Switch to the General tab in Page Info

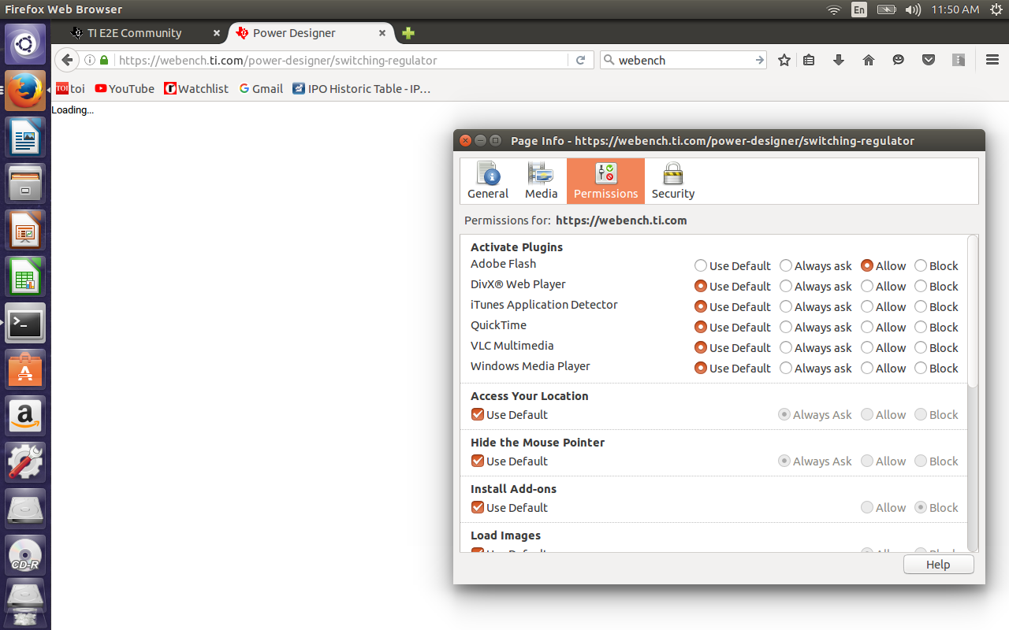(488, 181)
